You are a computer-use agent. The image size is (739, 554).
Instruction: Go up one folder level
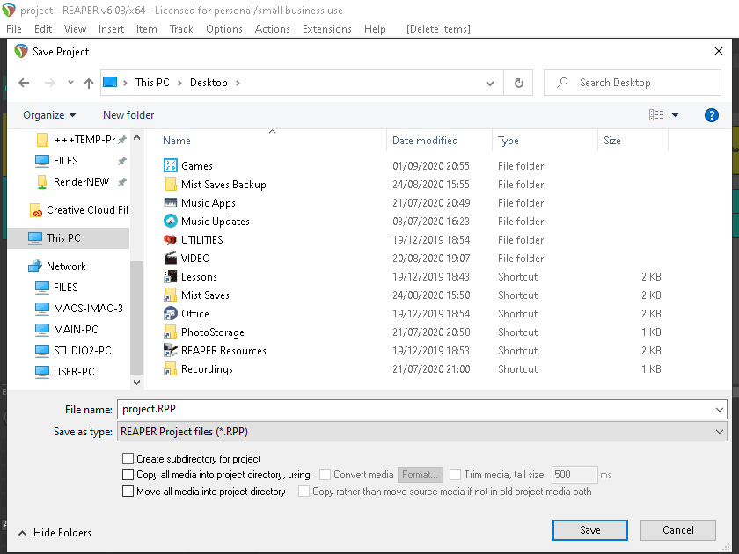point(89,83)
